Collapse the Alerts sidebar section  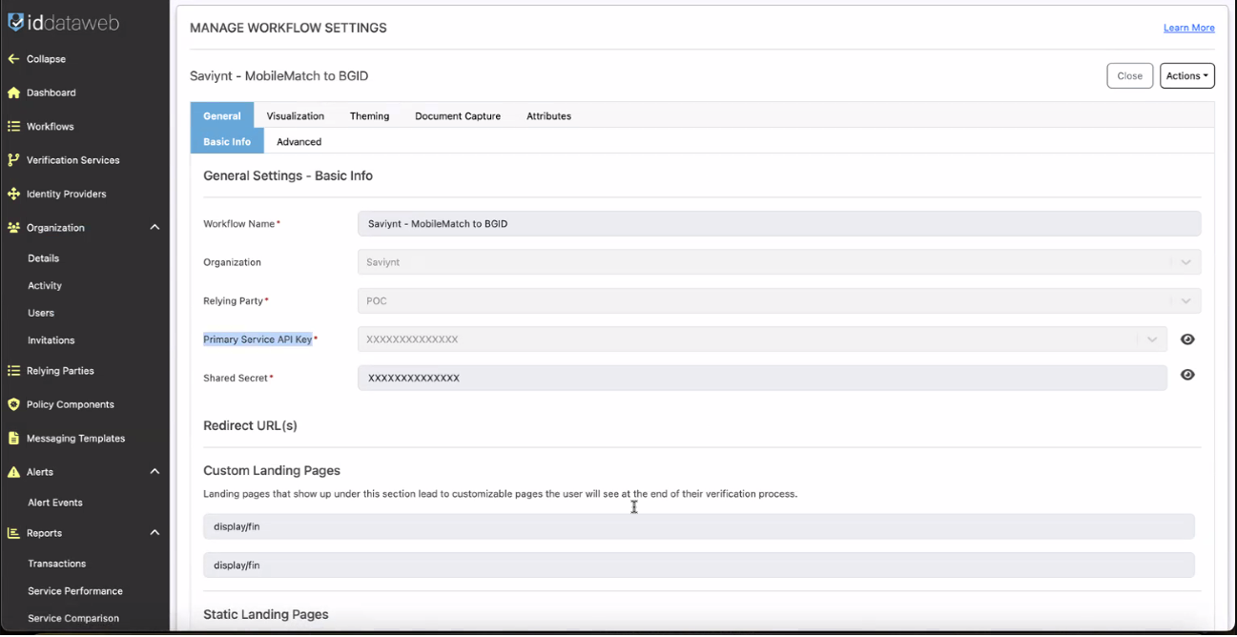155,472
